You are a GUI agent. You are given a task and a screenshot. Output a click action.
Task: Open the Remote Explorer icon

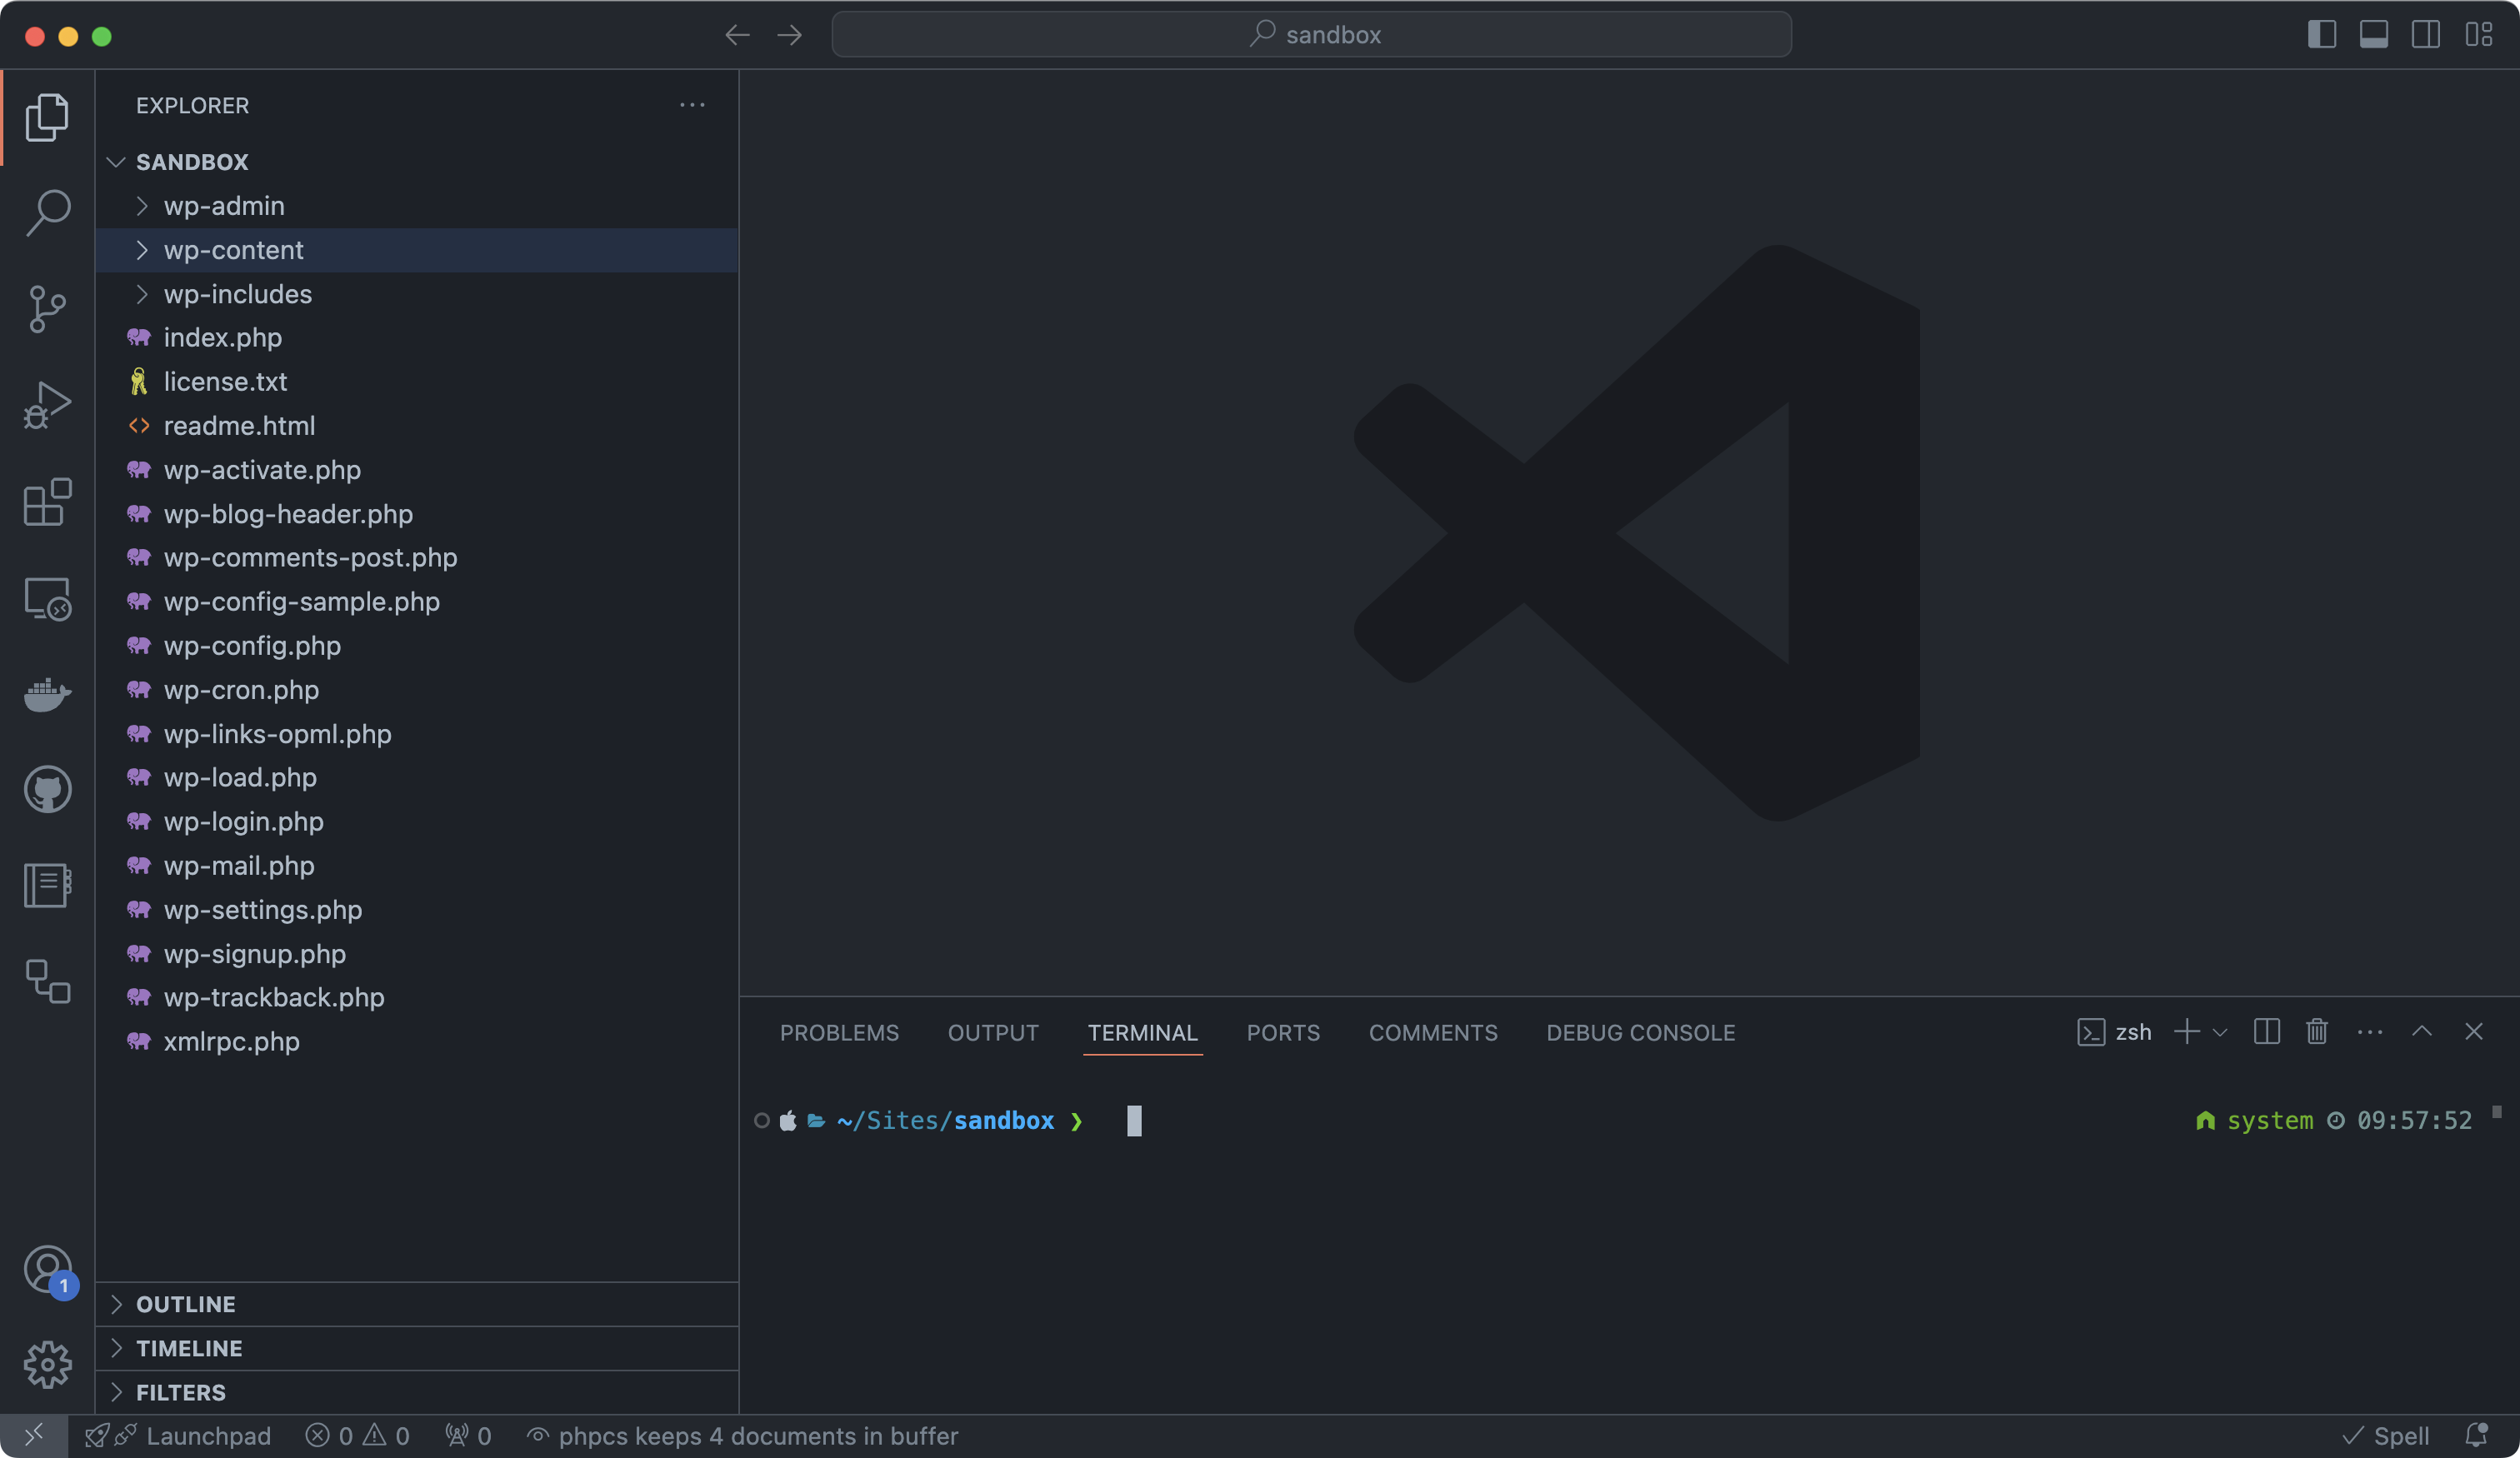click(47, 598)
